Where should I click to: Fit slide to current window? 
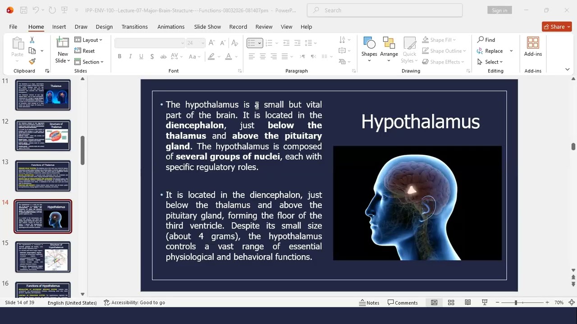572,302
